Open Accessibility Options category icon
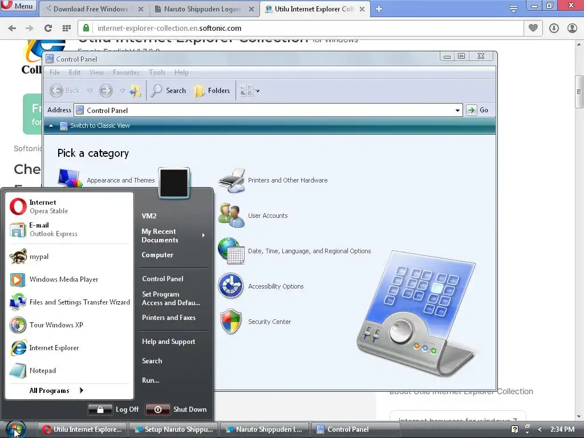 pos(230,286)
